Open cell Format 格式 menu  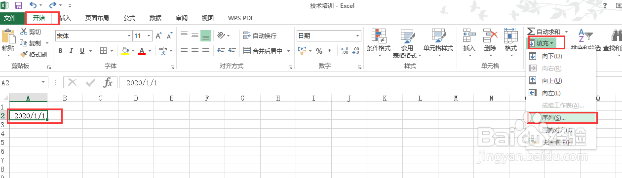(510, 42)
